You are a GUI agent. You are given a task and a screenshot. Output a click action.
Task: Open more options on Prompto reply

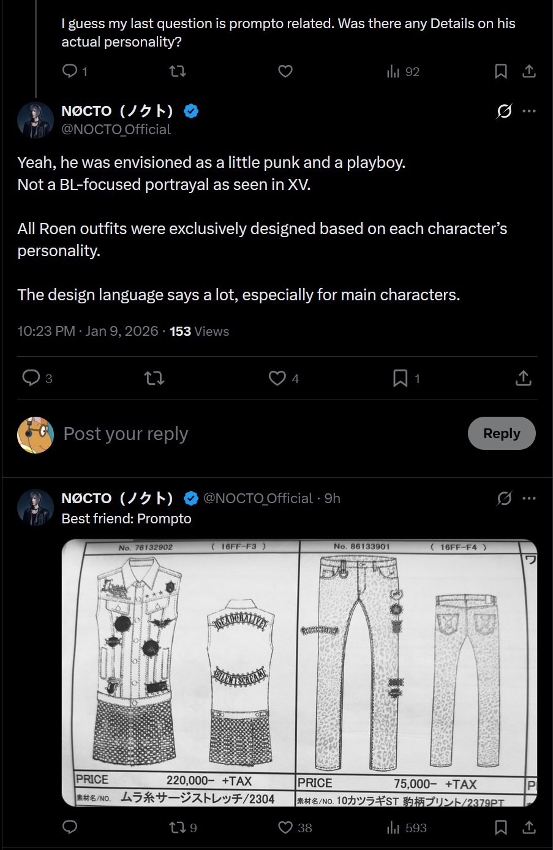(x=529, y=498)
